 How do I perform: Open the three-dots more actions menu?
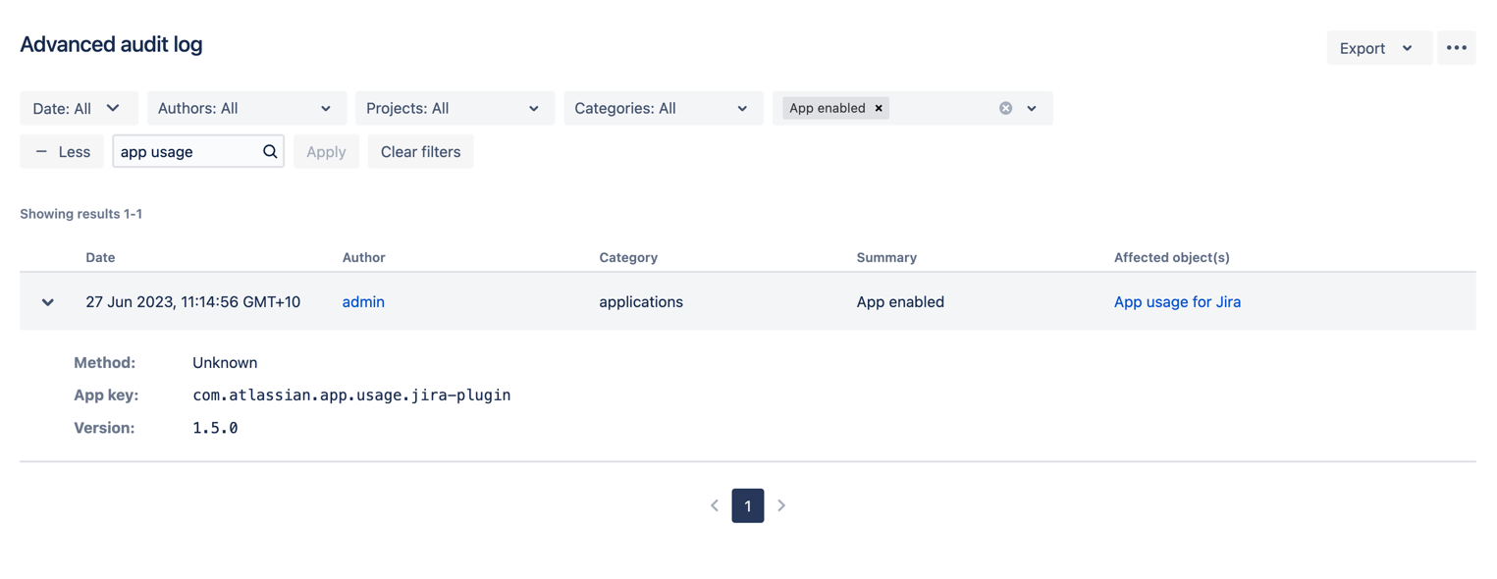(x=1456, y=48)
